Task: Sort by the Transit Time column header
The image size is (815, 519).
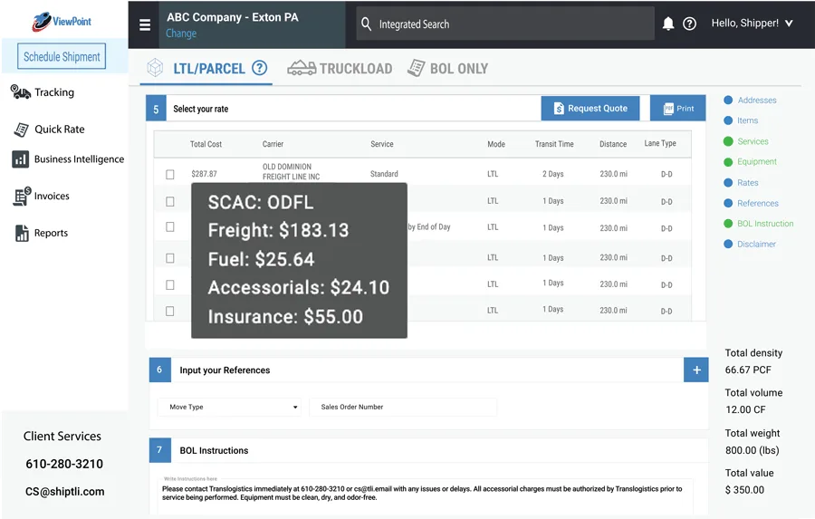Action: coord(554,144)
